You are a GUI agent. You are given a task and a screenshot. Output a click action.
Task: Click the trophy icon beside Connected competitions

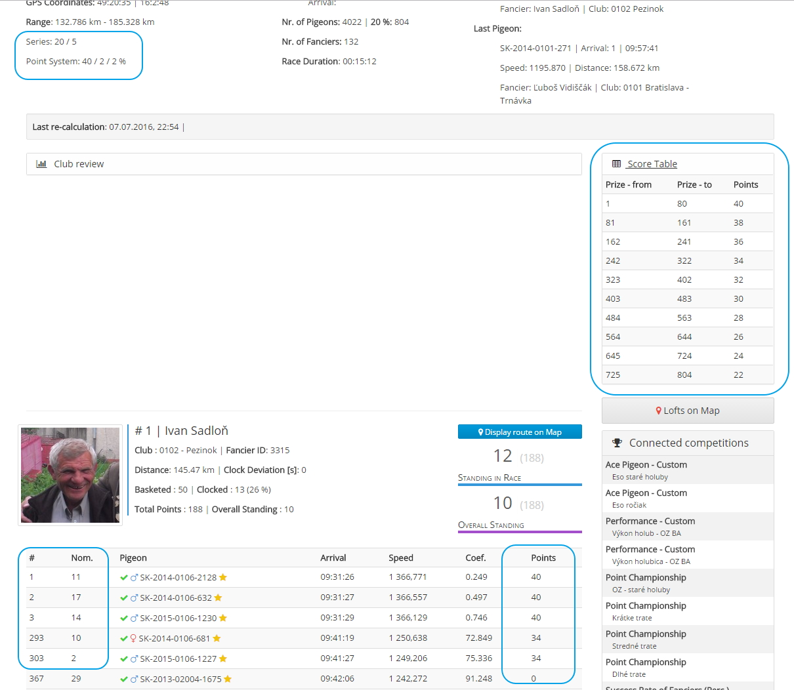pos(617,443)
